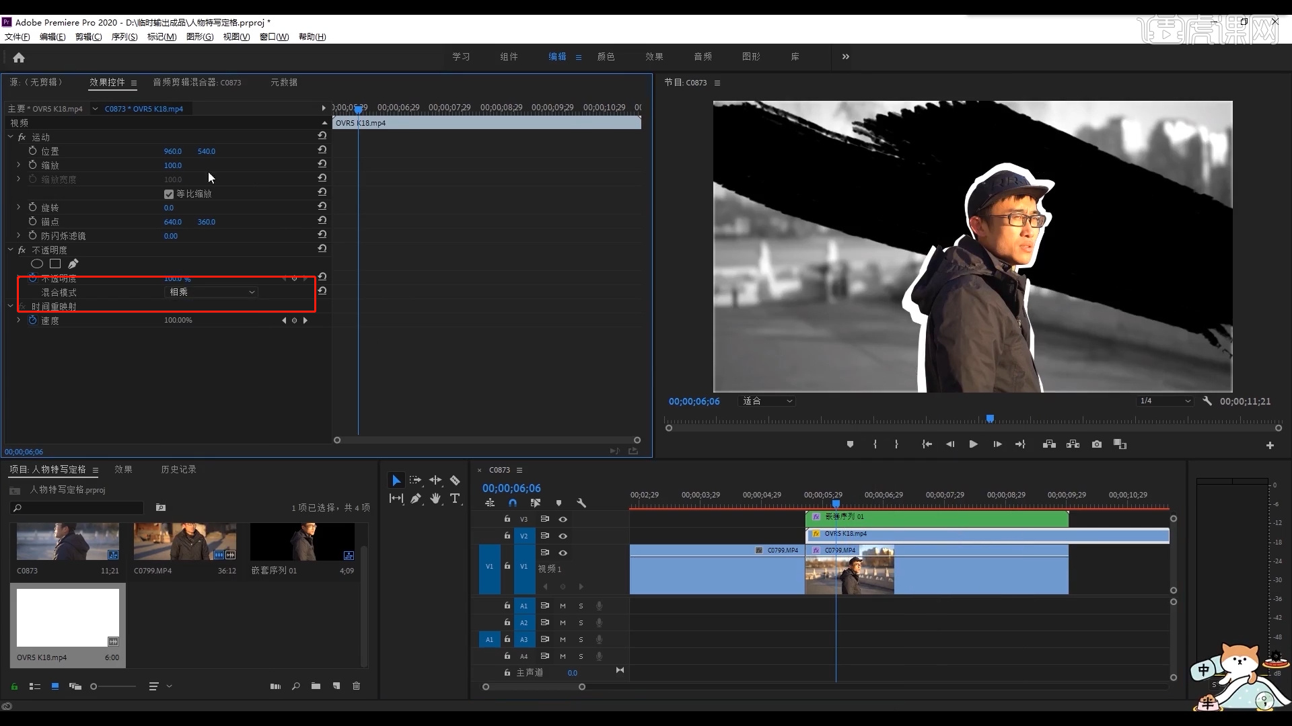The image size is (1292, 726).
Task: Open the 适合 zoom level dropdown
Action: (766, 401)
